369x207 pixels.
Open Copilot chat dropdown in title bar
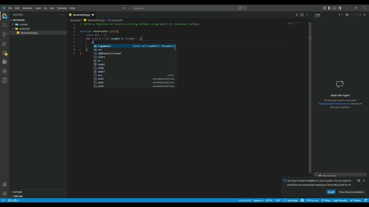pyautogui.click(x=245, y=8)
